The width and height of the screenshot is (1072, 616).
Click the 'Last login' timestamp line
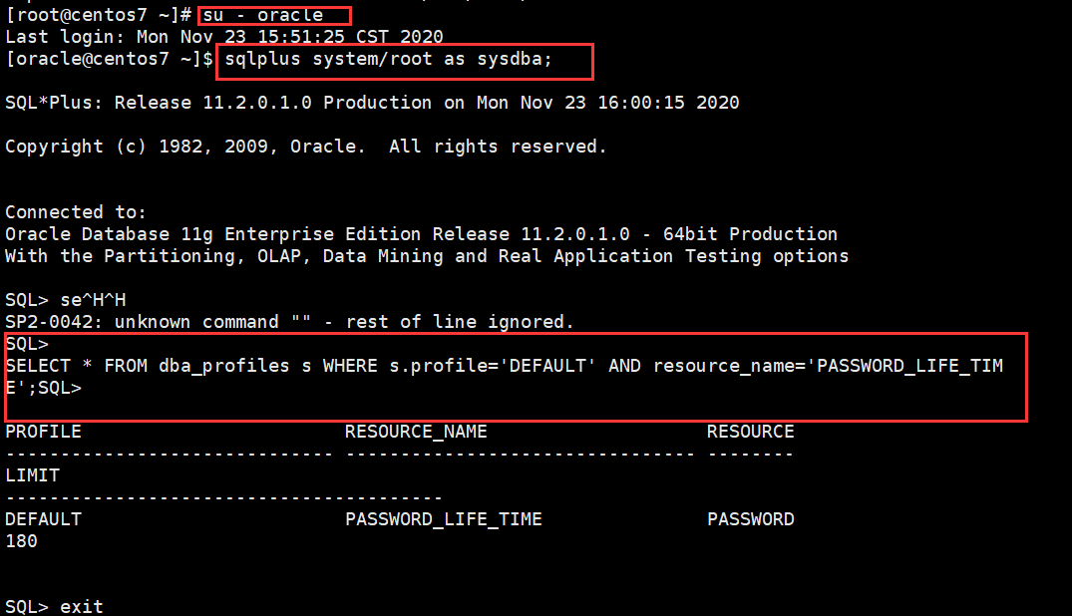coord(224,37)
